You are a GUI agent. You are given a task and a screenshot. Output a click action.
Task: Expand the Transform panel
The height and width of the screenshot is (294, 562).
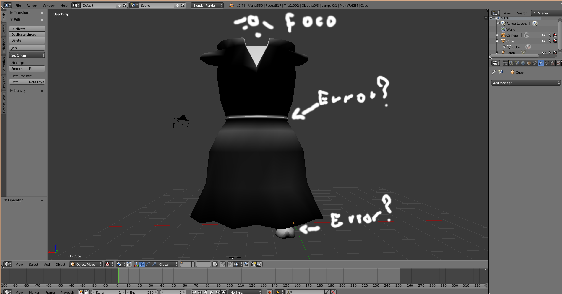click(x=22, y=12)
